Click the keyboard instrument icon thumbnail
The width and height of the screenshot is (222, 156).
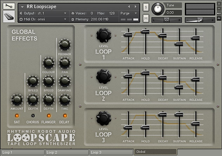click(9, 17)
